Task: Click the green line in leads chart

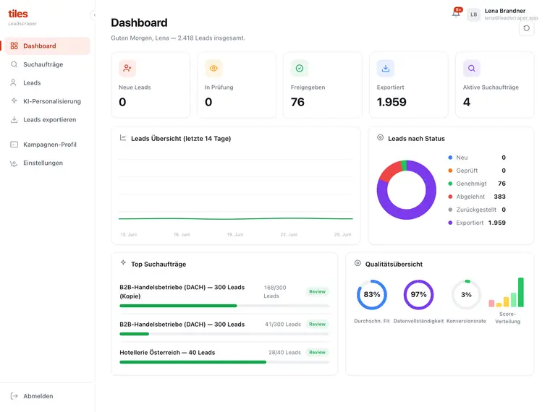Action: (x=236, y=218)
